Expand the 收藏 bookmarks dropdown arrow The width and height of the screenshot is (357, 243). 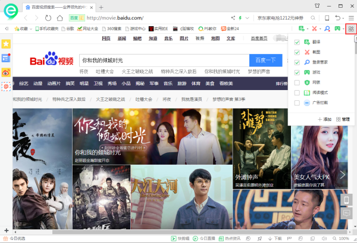tap(31, 29)
